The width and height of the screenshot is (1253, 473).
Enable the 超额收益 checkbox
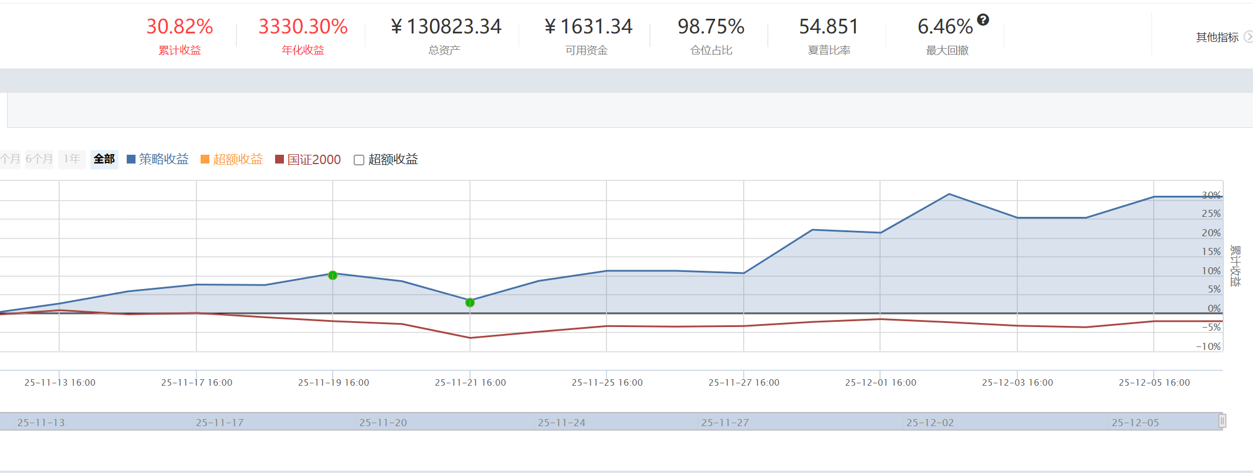[359, 160]
